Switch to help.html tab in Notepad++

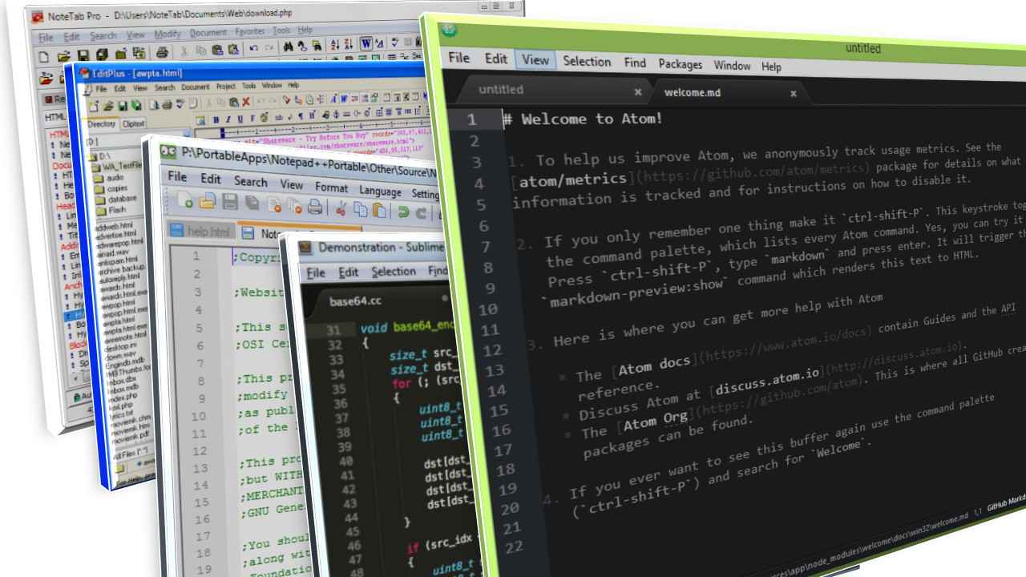tap(201, 231)
